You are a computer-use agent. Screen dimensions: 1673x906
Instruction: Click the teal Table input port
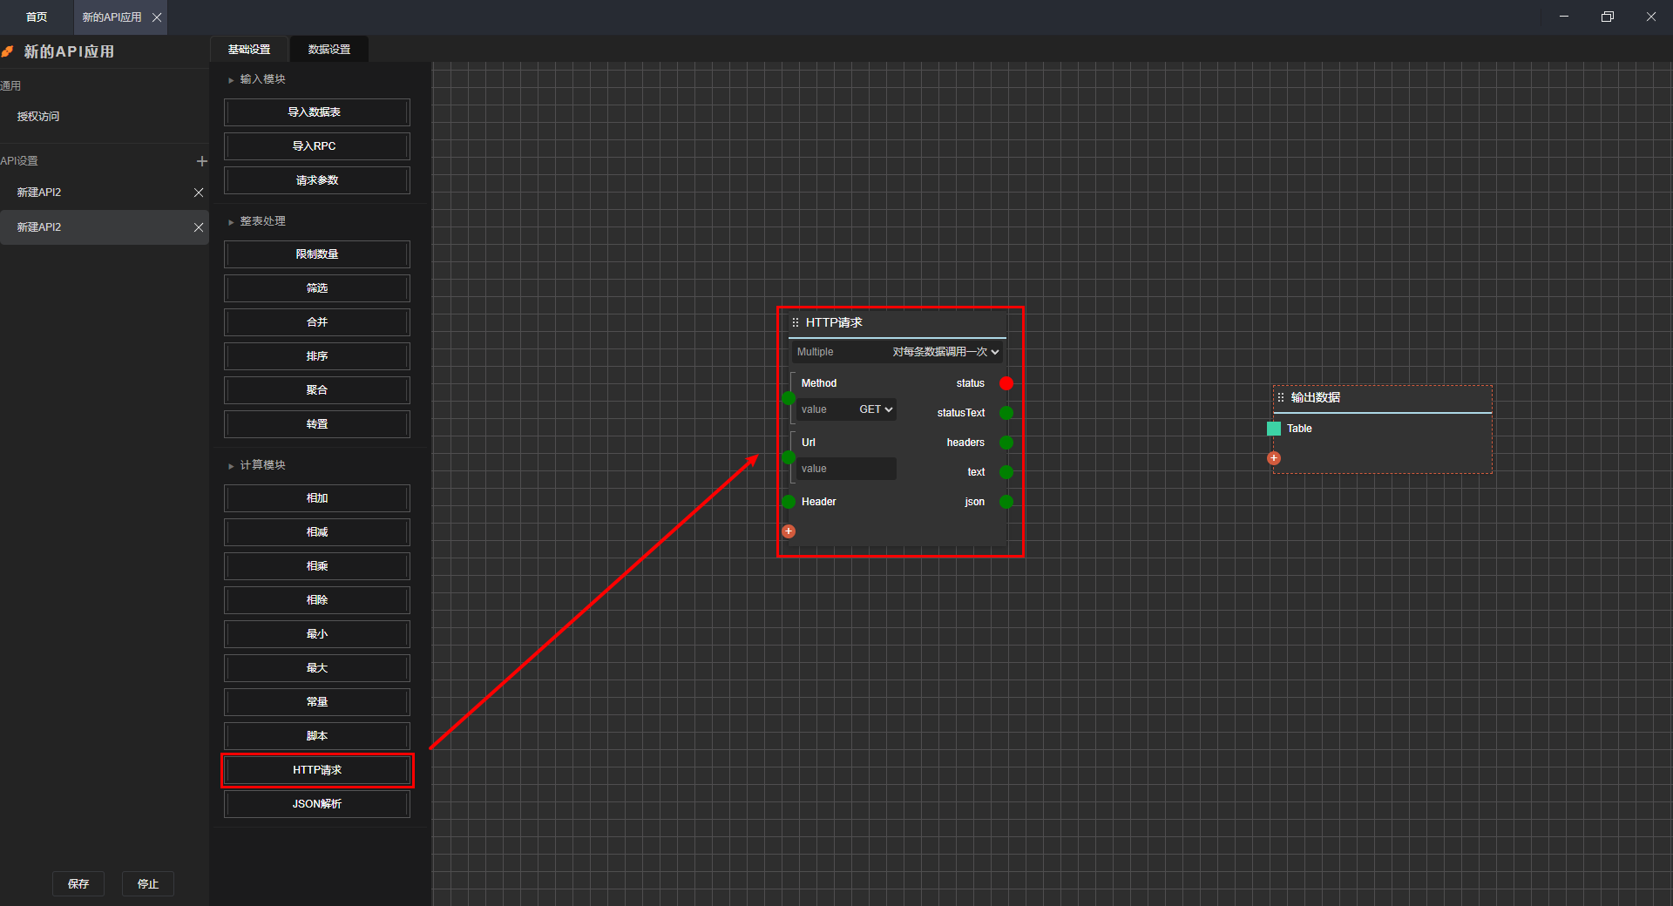[1274, 429]
